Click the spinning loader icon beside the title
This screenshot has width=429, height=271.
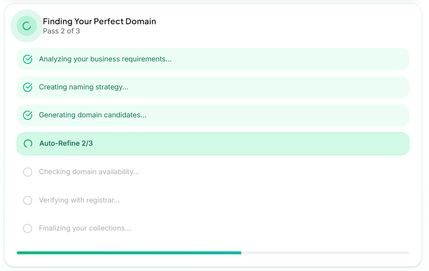(26, 26)
